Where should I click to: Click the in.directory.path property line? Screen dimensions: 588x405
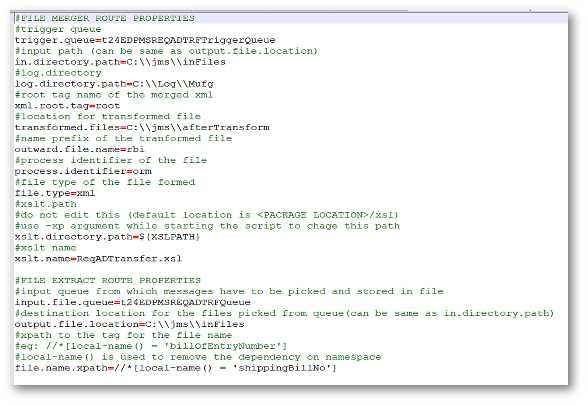click(119, 62)
